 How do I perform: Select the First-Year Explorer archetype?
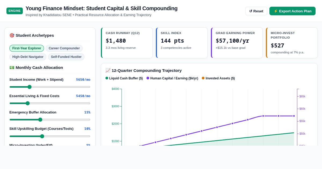[27, 48]
